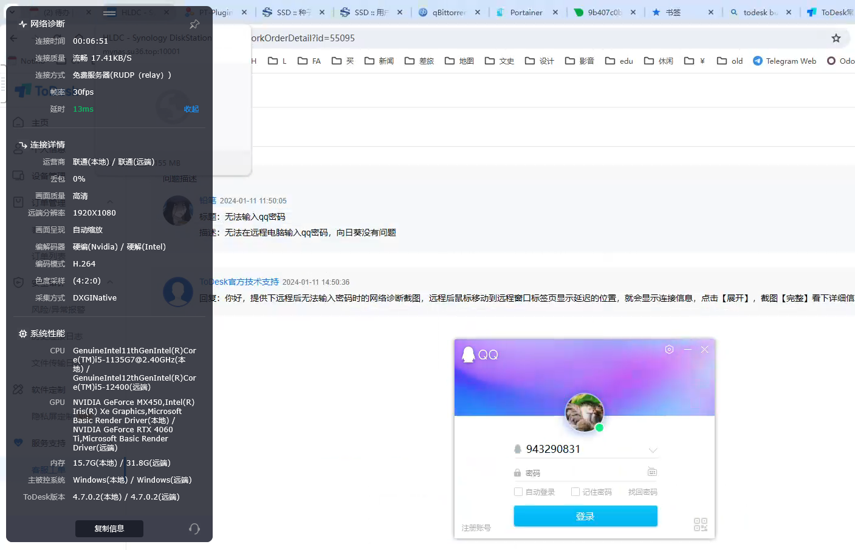
Task: Bookmark this page with the star icon
Action: pyautogui.click(x=836, y=38)
